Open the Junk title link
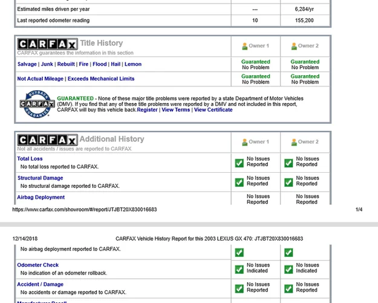Image resolution: width=378 pixels, height=303 pixels. click(x=47, y=64)
